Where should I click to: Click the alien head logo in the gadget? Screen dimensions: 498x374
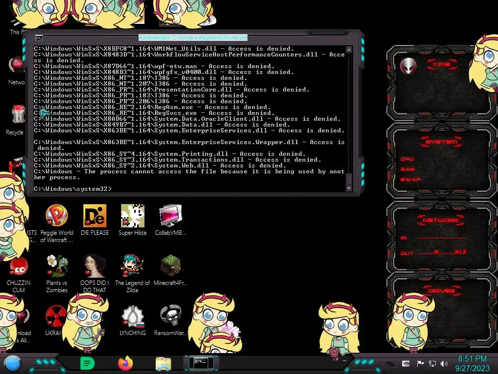[408, 66]
